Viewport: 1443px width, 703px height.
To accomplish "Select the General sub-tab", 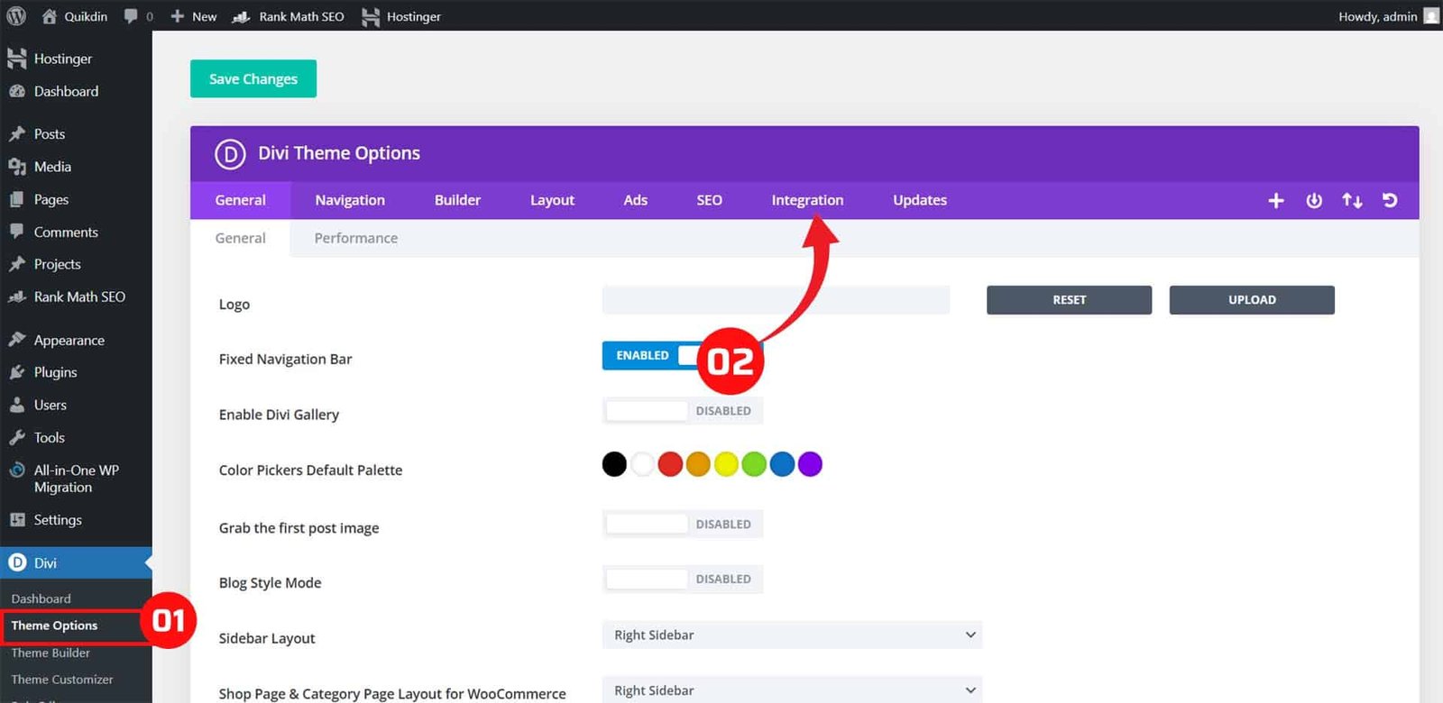I will tap(240, 238).
